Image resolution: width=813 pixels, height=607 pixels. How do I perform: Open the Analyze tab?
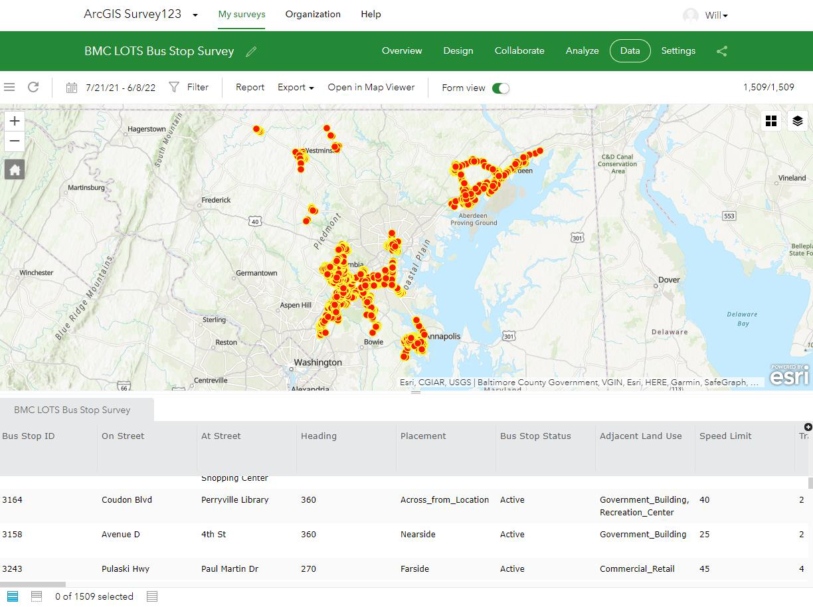point(583,50)
